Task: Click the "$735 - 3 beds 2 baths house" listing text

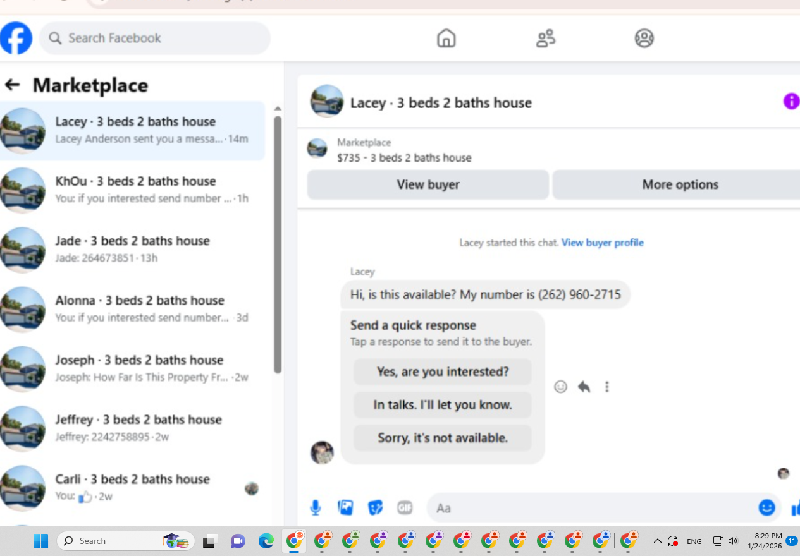Action: point(404,158)
